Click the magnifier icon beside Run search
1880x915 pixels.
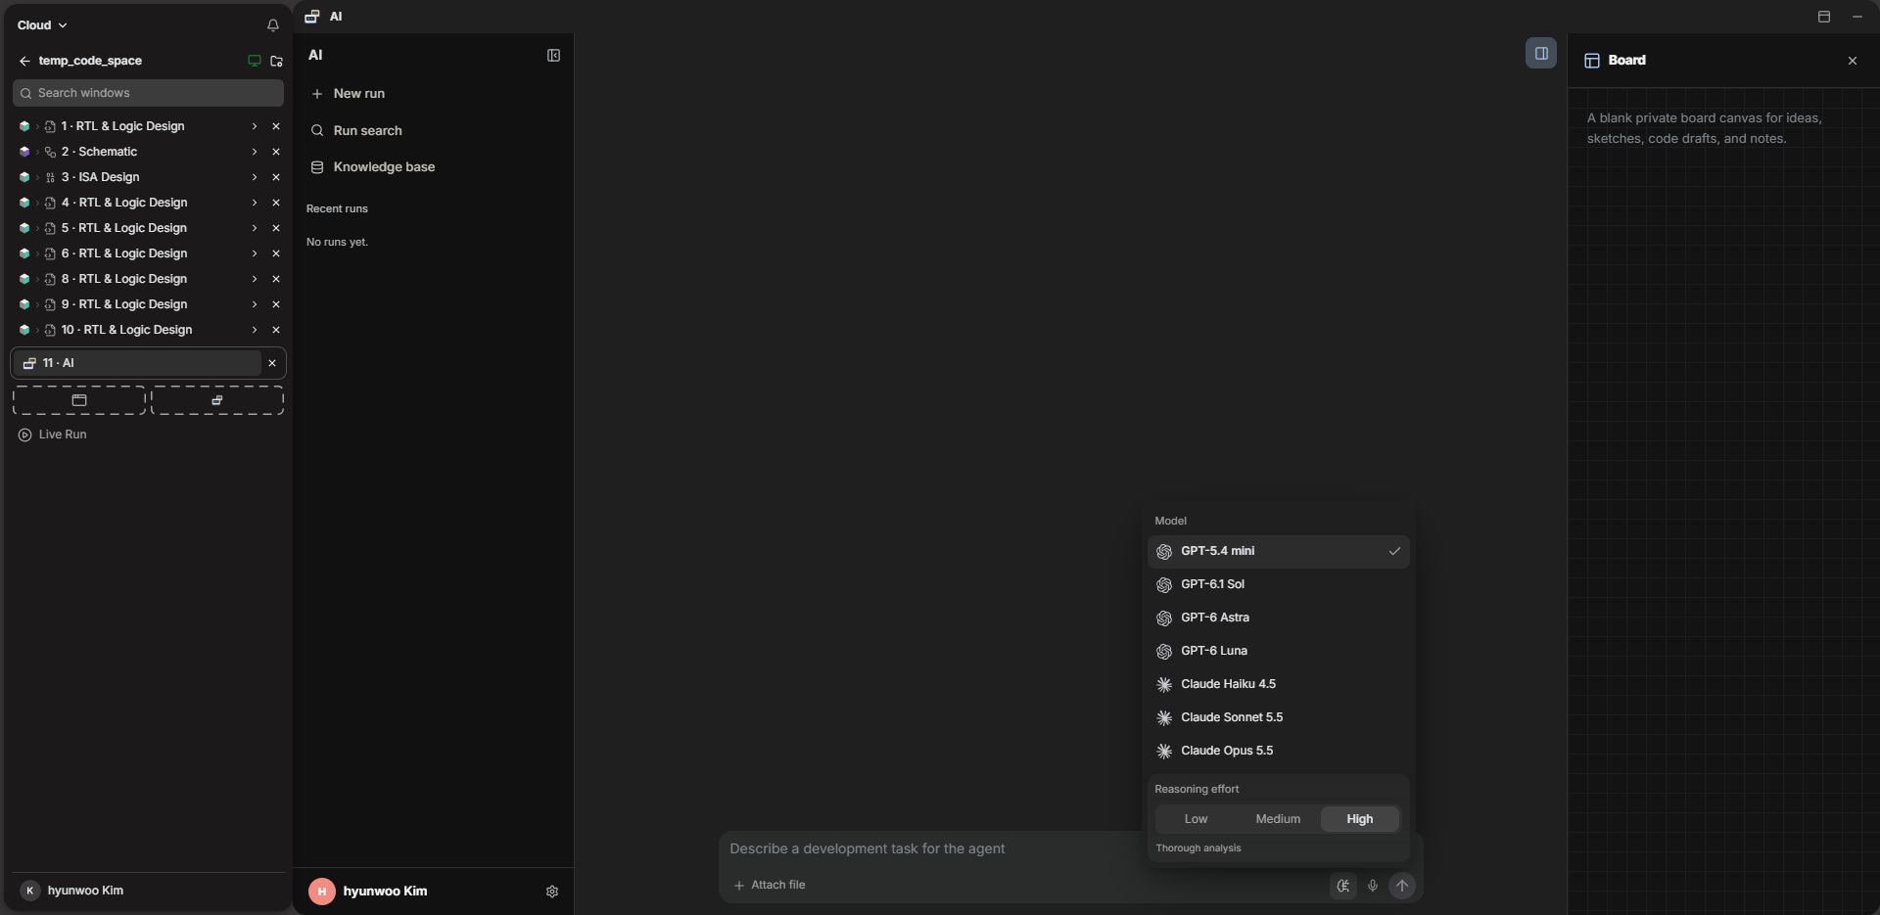[317, 131]
